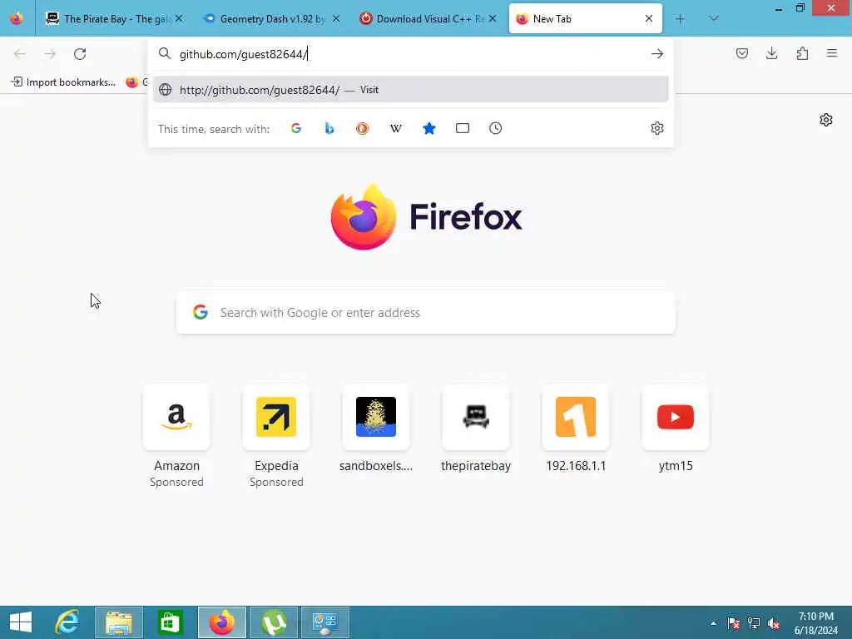852x639 pixels.
Task: Click Search with Google or enter address box
Action: [426, 313]
